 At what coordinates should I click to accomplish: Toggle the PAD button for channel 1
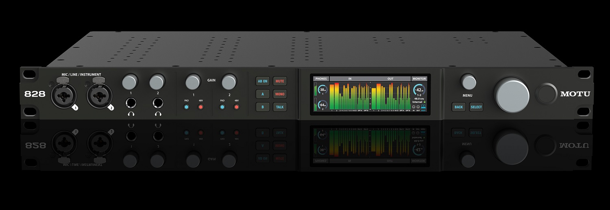[186, 107]
